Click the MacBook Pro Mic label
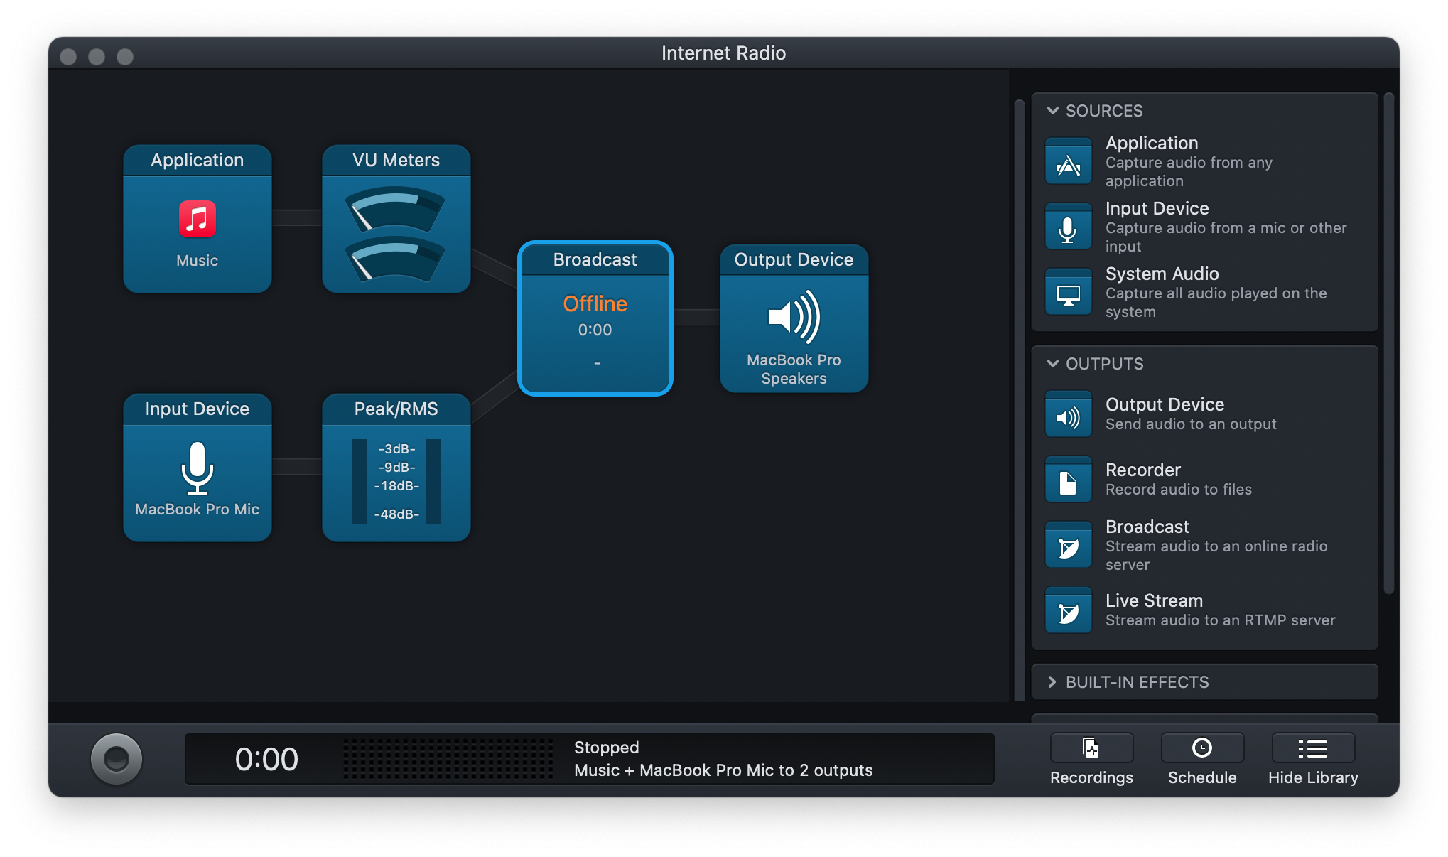The image size is (1448, 857). coord(197,510)
